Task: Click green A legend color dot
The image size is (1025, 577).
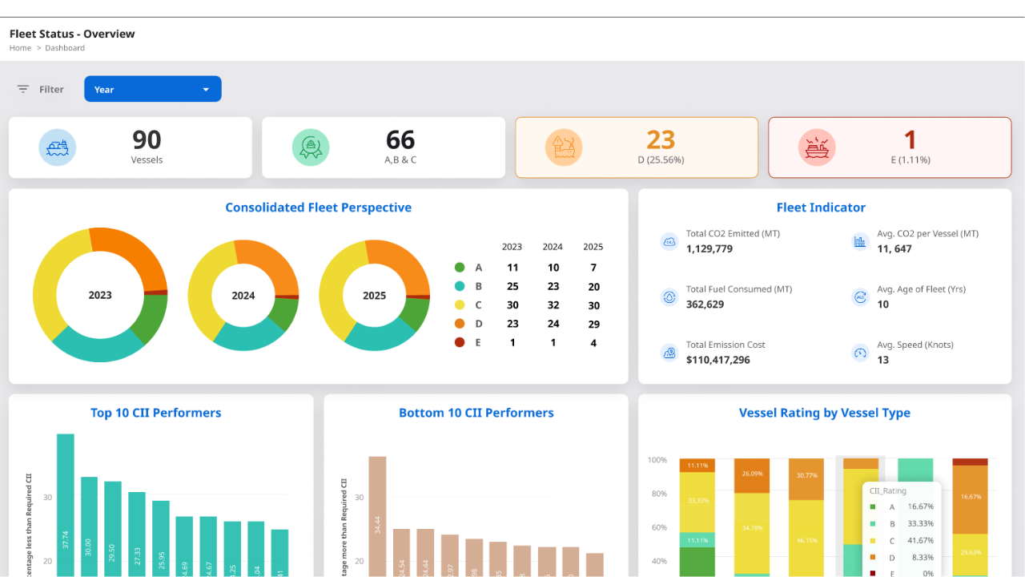Action: [460, 268]
